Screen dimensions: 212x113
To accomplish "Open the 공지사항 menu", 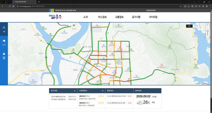I will coord(136,17).
